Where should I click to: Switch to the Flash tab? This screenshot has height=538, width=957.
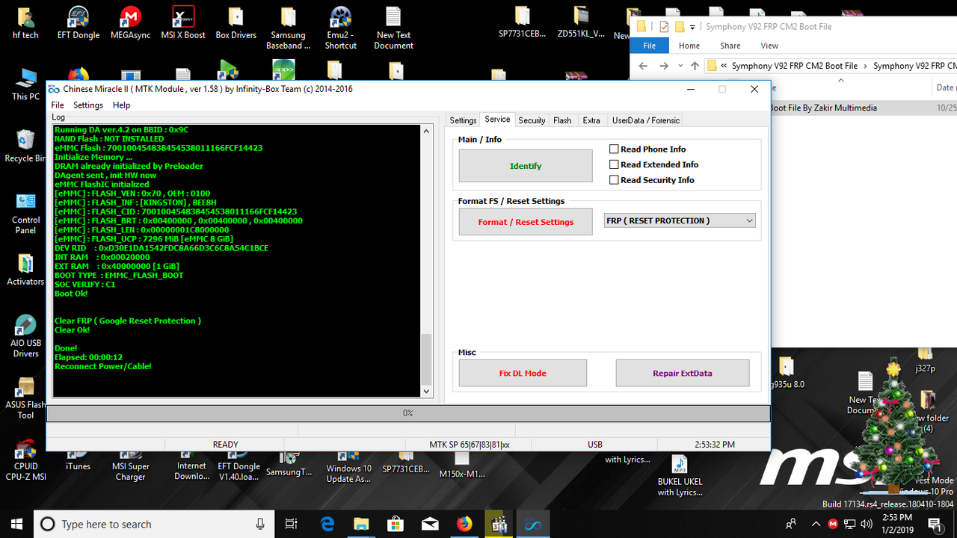pyautogui.click(x=562, y=120)
